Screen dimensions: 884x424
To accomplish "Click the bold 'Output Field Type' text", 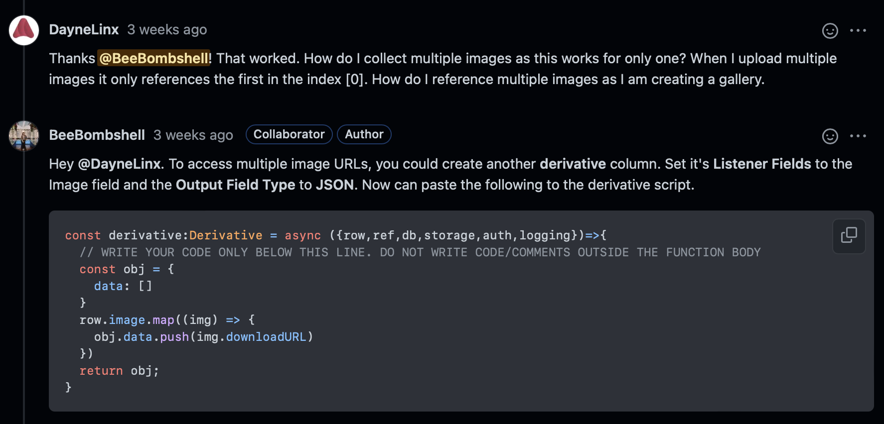I will click(x=235, y=185).
